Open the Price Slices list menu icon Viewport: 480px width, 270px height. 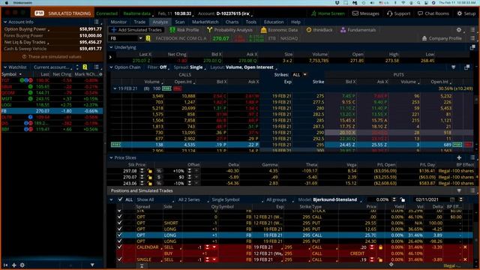(472, 157)
